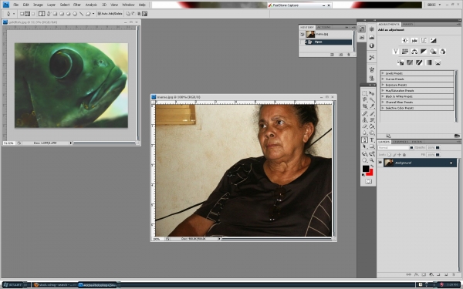463x289 pixels.
Task: Select the Move tool
Action: coord(372,93)
